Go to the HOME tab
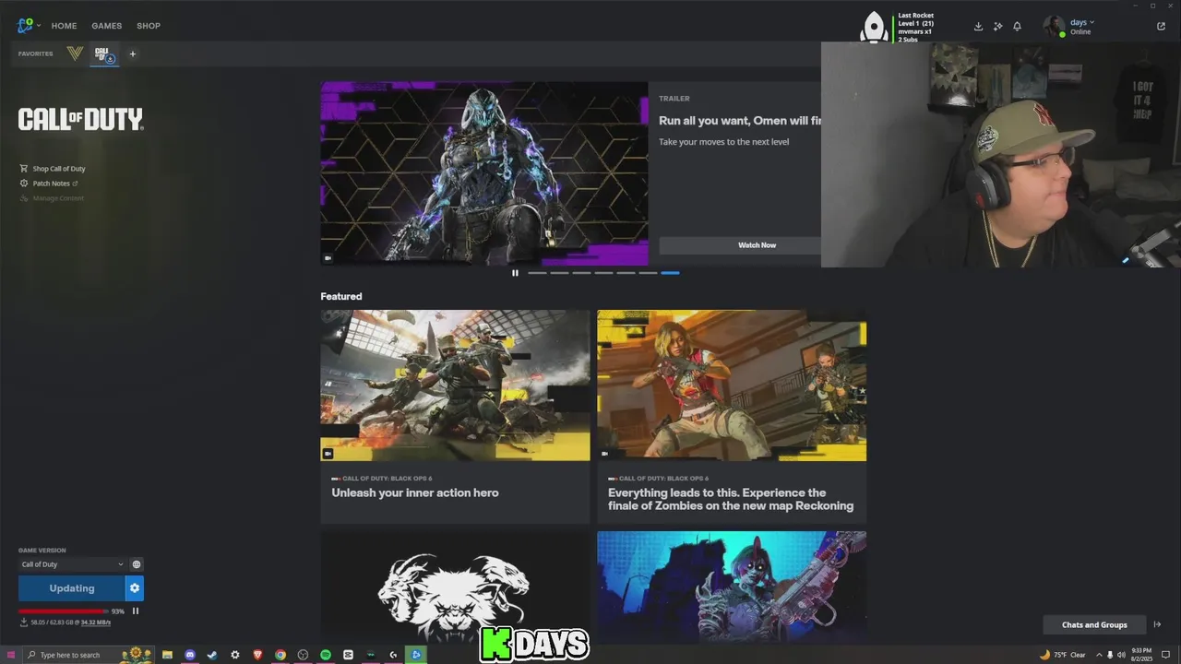This screenshot has width=1181, height=664. (x=64, y=26)
